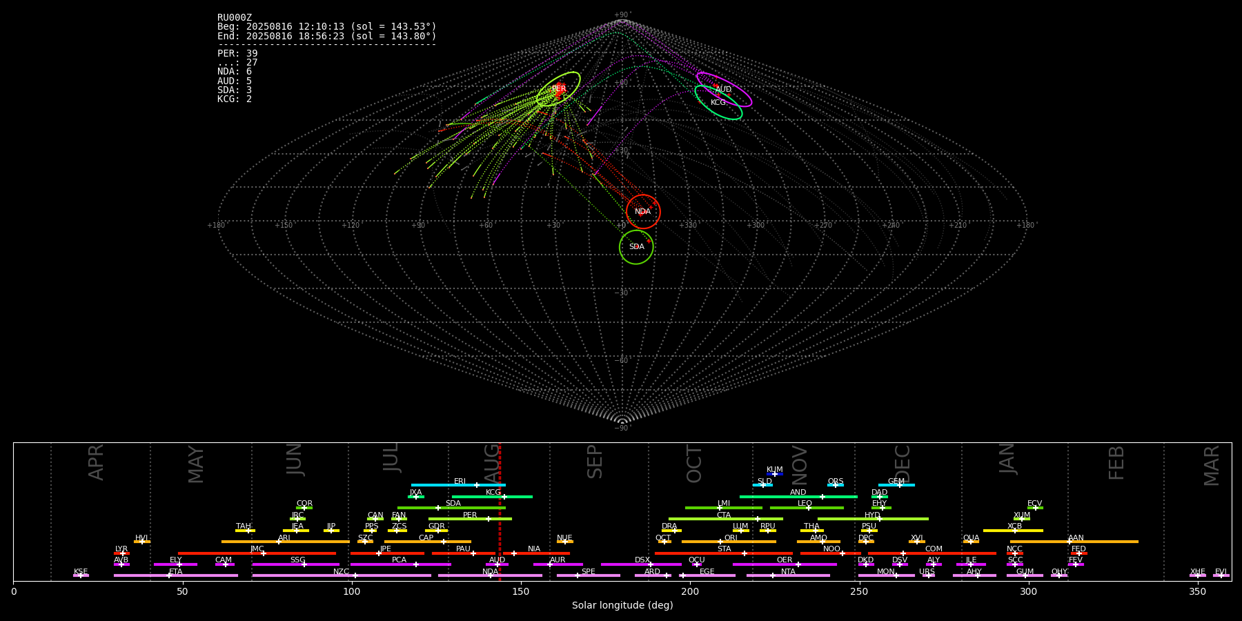The width and height of the screenshot is (1242, 621).
Task: Click the green SDA radiant circle on sky map
Action: [636, 247]
